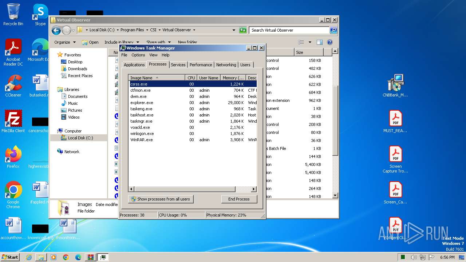Click the Explorer refresh button next to address bar
The height and width of the screenshot is (262, 466).
[x=243, y=30]
